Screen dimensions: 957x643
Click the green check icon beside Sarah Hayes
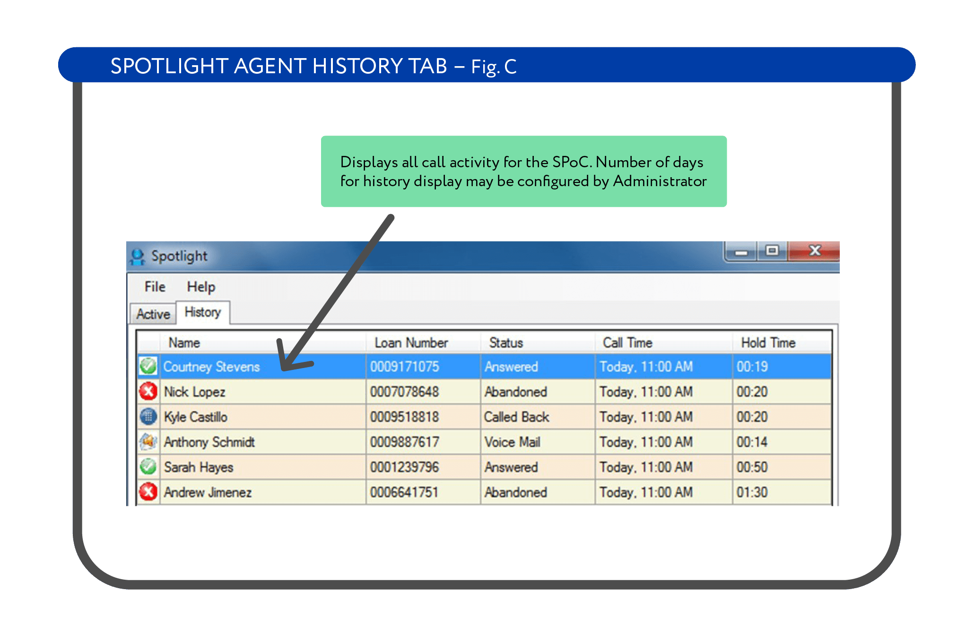148,467
